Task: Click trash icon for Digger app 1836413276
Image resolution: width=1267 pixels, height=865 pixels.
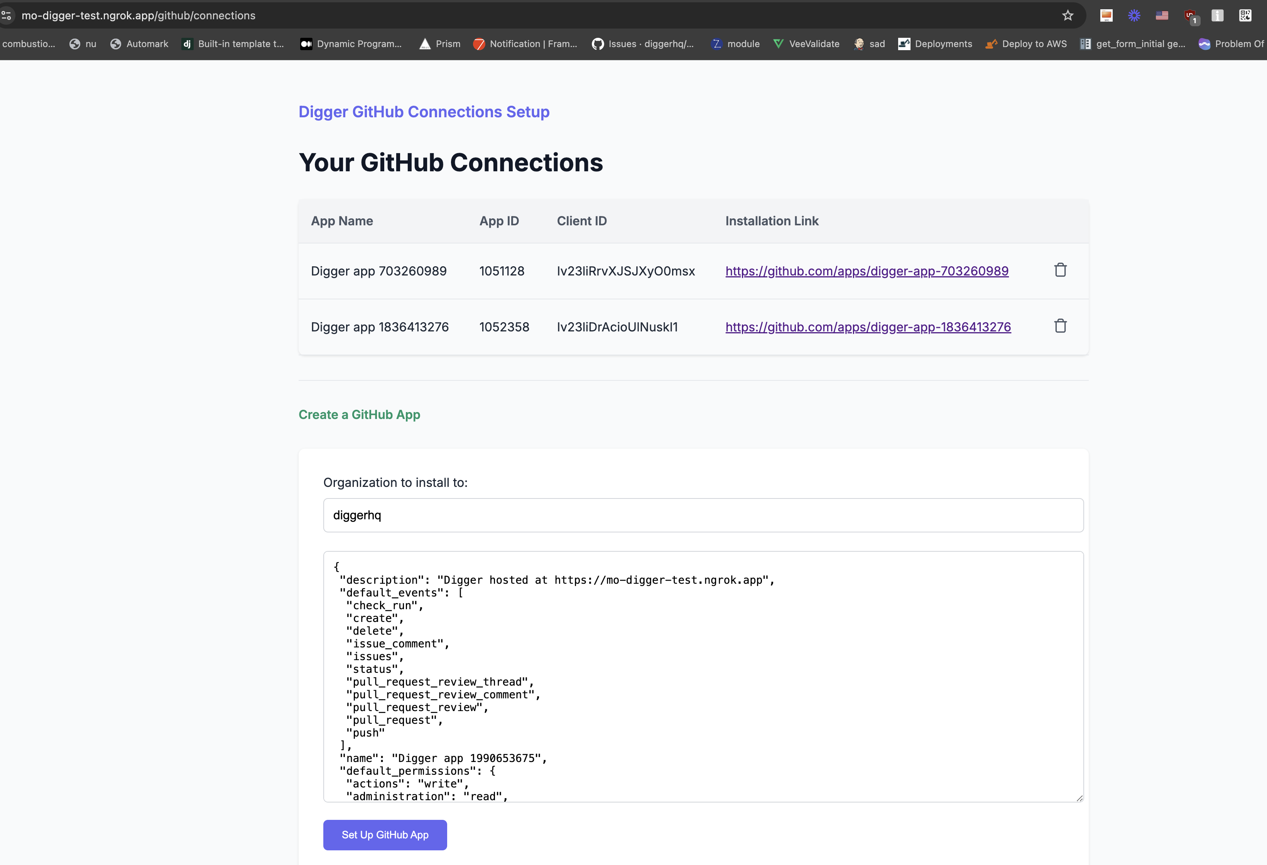Action: click(x=1060, y=326)
